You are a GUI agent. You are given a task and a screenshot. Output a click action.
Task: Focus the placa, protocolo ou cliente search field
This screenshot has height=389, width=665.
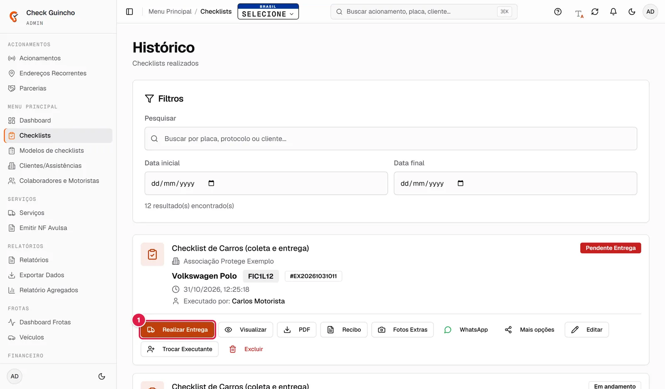click(x=391, y=139)
